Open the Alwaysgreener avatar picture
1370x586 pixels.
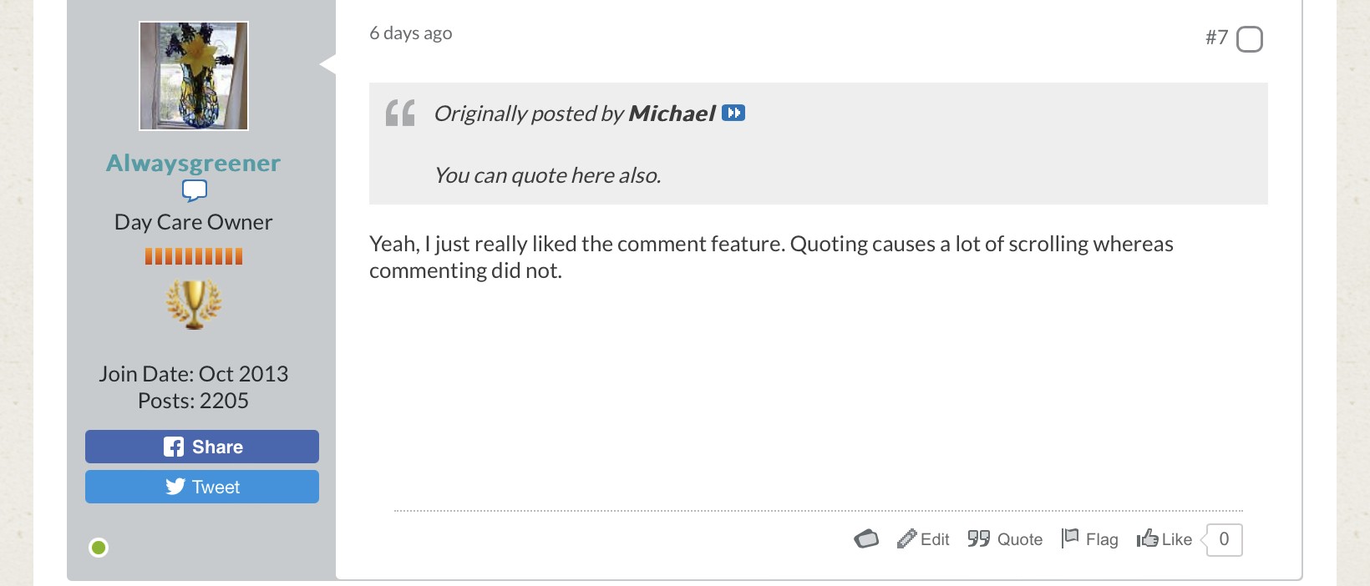click(x=194, y=76)
